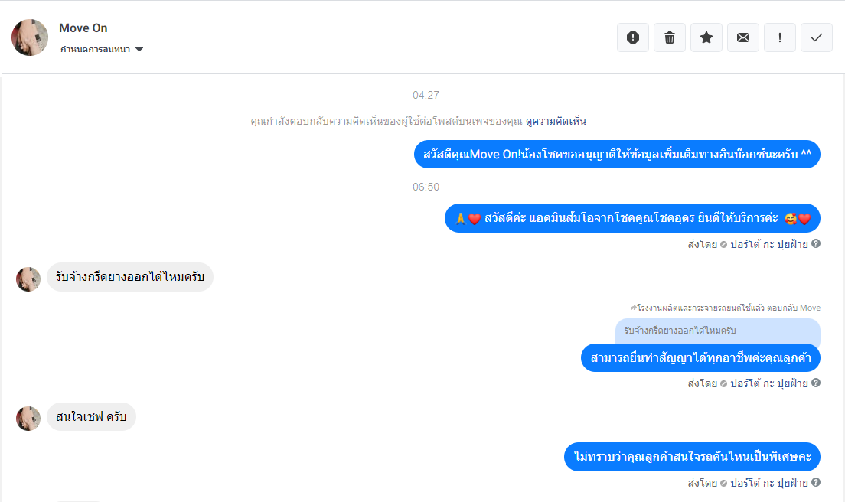This screenshot has width=845, height=502.
Task: Flag conversation with exclamation mark icon
Action: [779, 37]
